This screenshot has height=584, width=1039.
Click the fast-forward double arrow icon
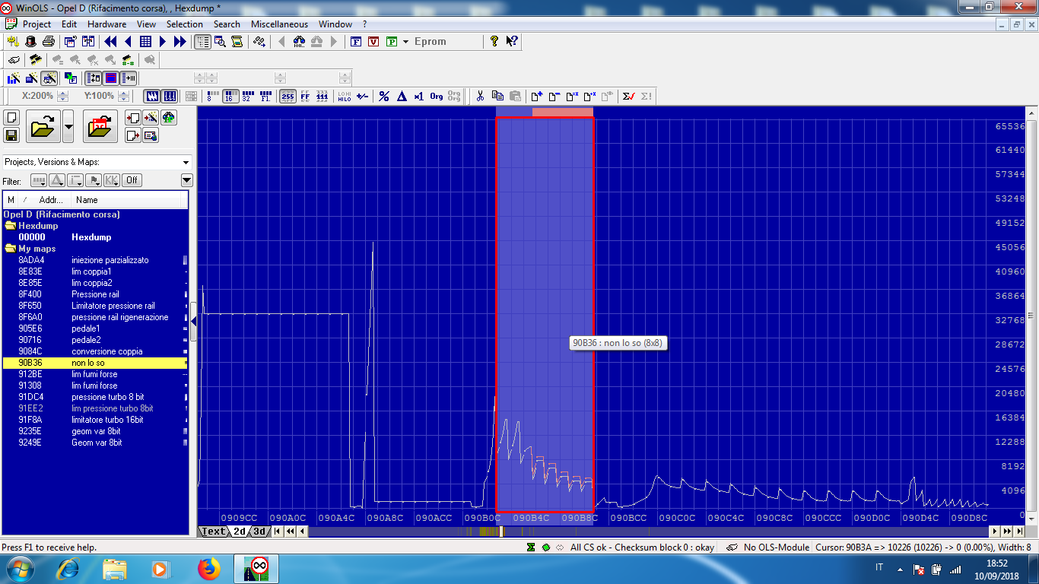pos(180,42)
